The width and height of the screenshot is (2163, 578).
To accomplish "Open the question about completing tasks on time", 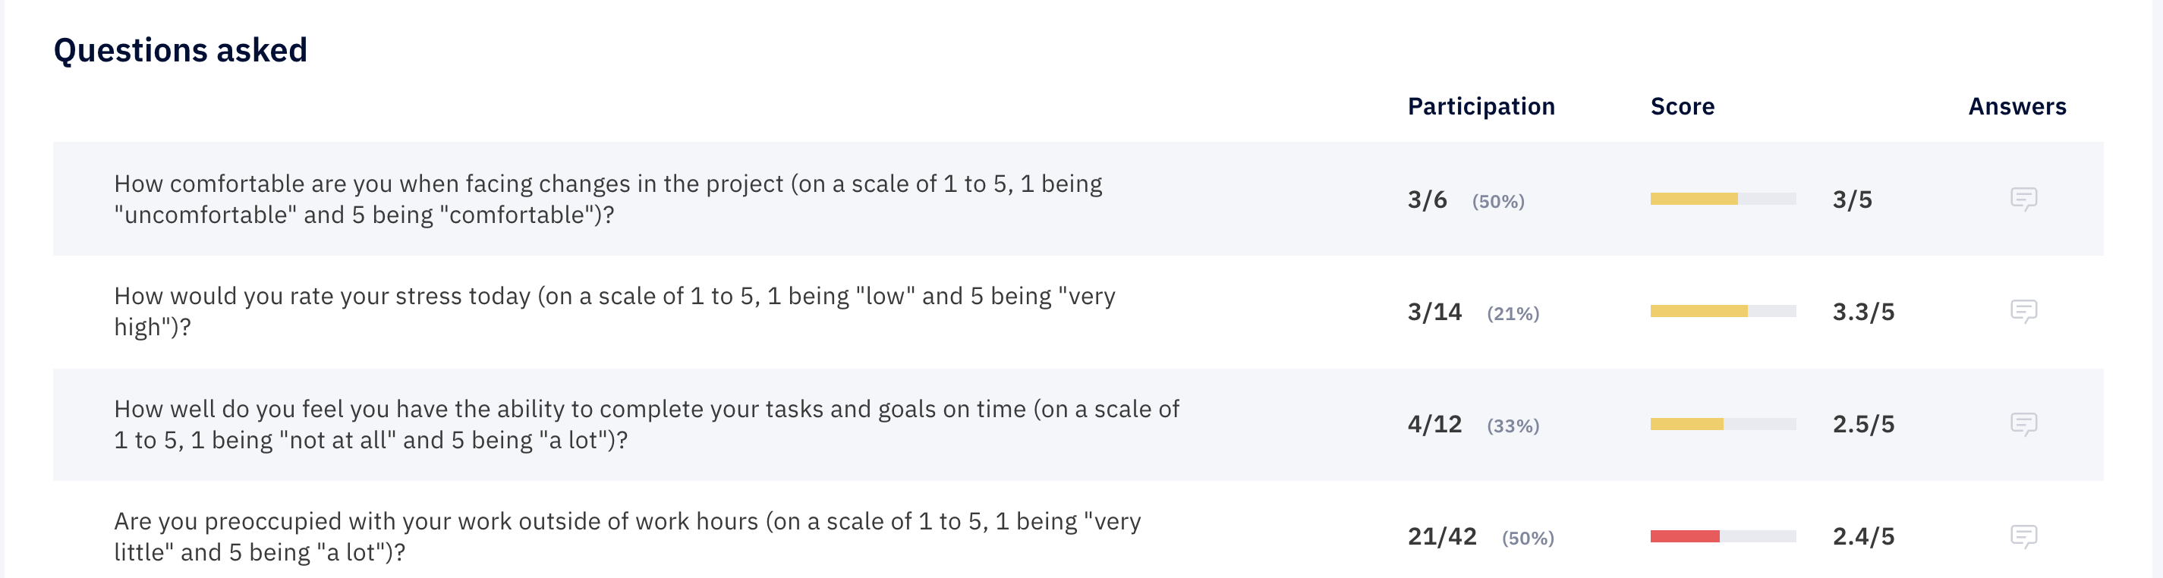I will pos(647,424).
